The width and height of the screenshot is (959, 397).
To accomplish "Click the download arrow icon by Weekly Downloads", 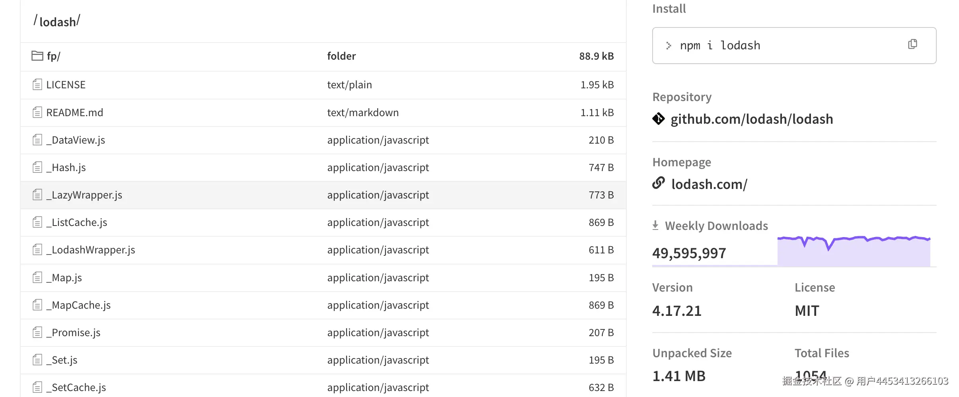I will point(655,226).
